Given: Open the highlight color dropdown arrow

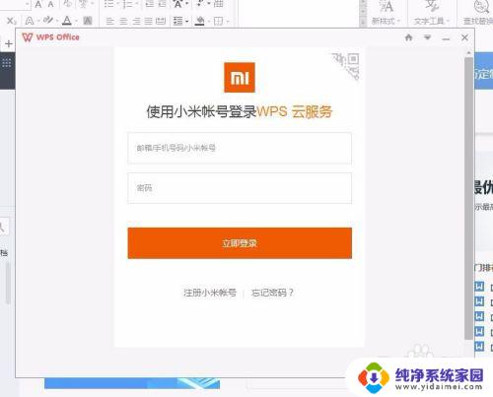Looking at the screenshot, I should point(57,22).
